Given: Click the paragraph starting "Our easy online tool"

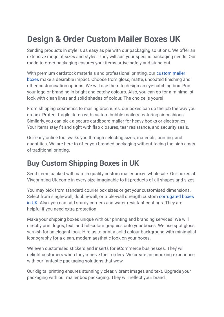Looking at the screenshot, I should (111, 144).
